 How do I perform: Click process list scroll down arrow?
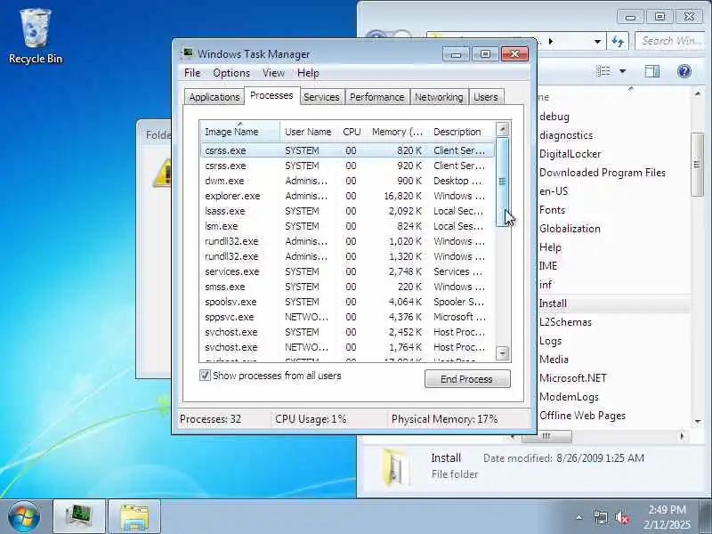pos(502,352)
